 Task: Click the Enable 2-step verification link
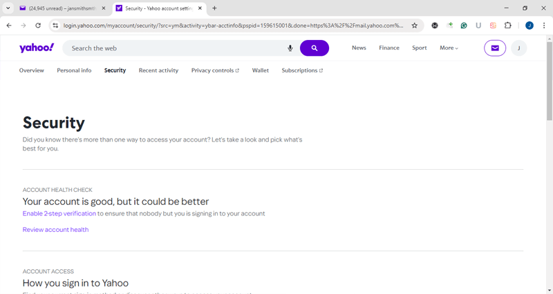59,214
